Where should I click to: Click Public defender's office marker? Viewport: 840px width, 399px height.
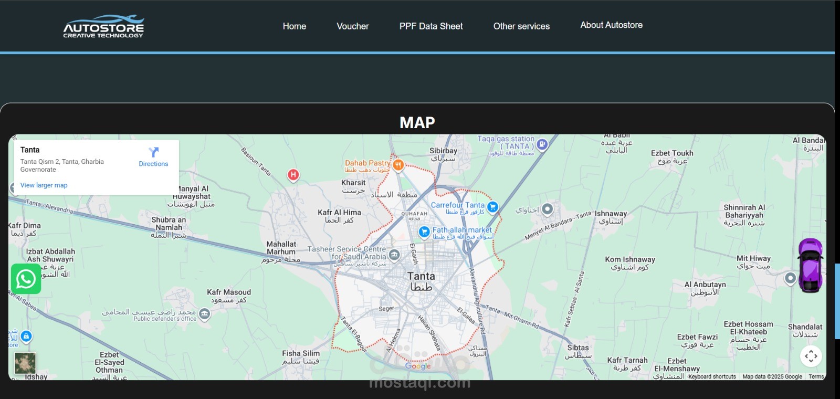pyautogui.click(x=205, y=314)
